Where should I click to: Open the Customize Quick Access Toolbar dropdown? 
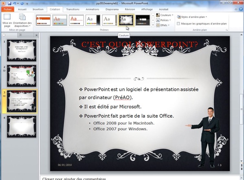click(x=27, y=3)
